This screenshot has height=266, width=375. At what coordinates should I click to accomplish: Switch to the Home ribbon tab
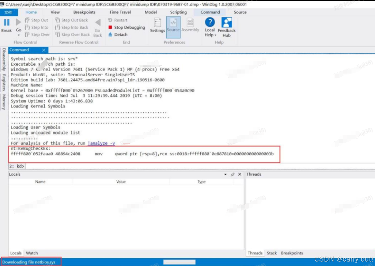(x=31, y=12)
